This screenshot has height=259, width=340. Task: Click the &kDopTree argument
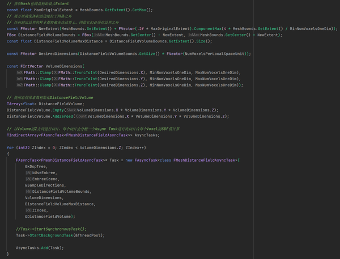click(35, 167)
